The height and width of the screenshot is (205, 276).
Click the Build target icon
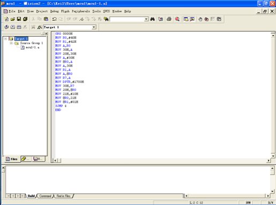(13, 27)
